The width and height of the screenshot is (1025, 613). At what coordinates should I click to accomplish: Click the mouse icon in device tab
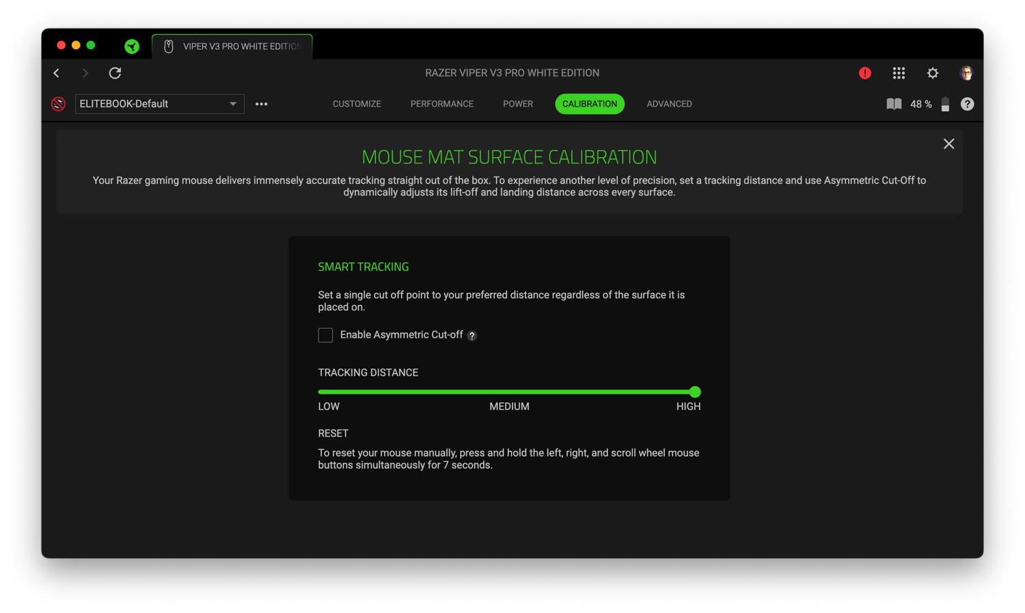click(169, 46)
